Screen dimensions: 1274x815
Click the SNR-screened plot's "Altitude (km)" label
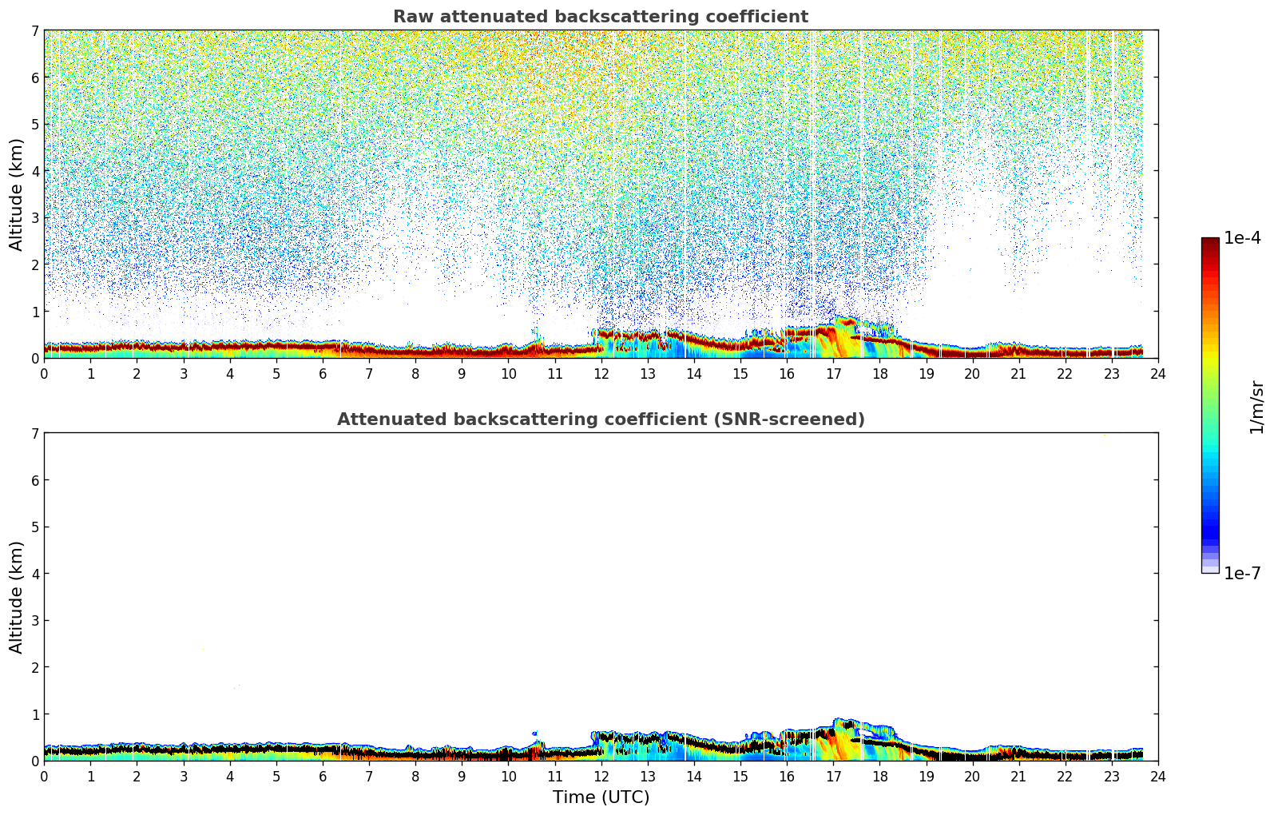(17, 597)
